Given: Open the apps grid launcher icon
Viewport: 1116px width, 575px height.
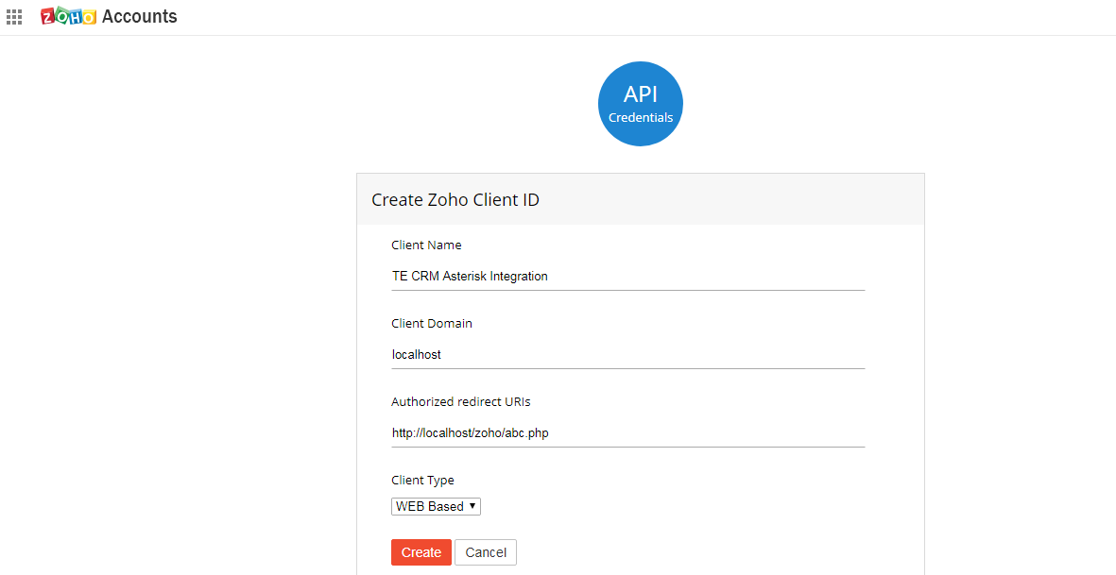Looking at the screenshot, I should (14, 17).
